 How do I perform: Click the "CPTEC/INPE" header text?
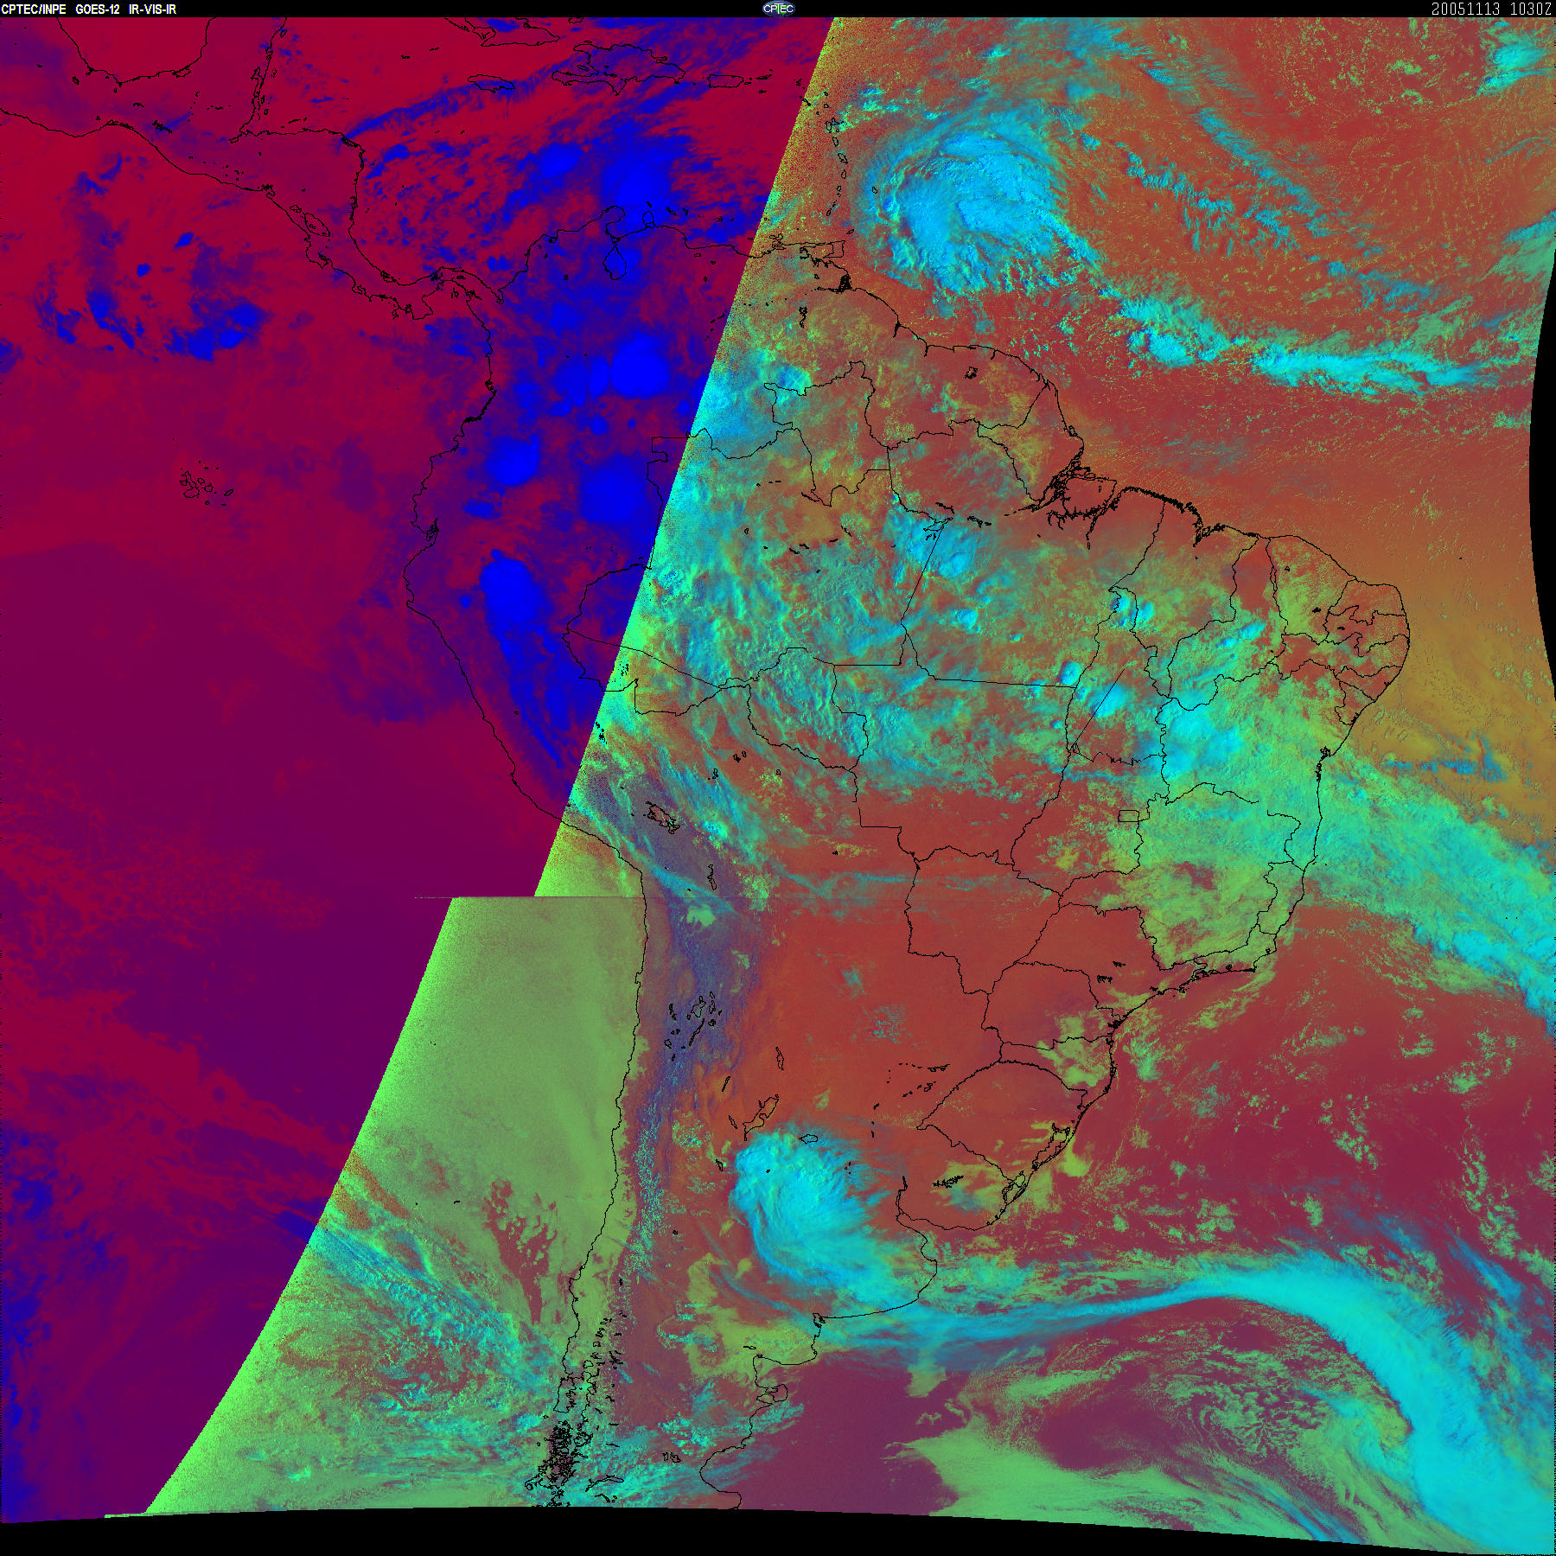(x=34, y=9)
